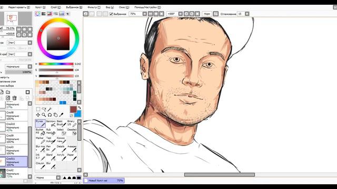The width and height of the screenshot is (337, 189).
Task: Open the Холст menu
Action: [40, 7]
